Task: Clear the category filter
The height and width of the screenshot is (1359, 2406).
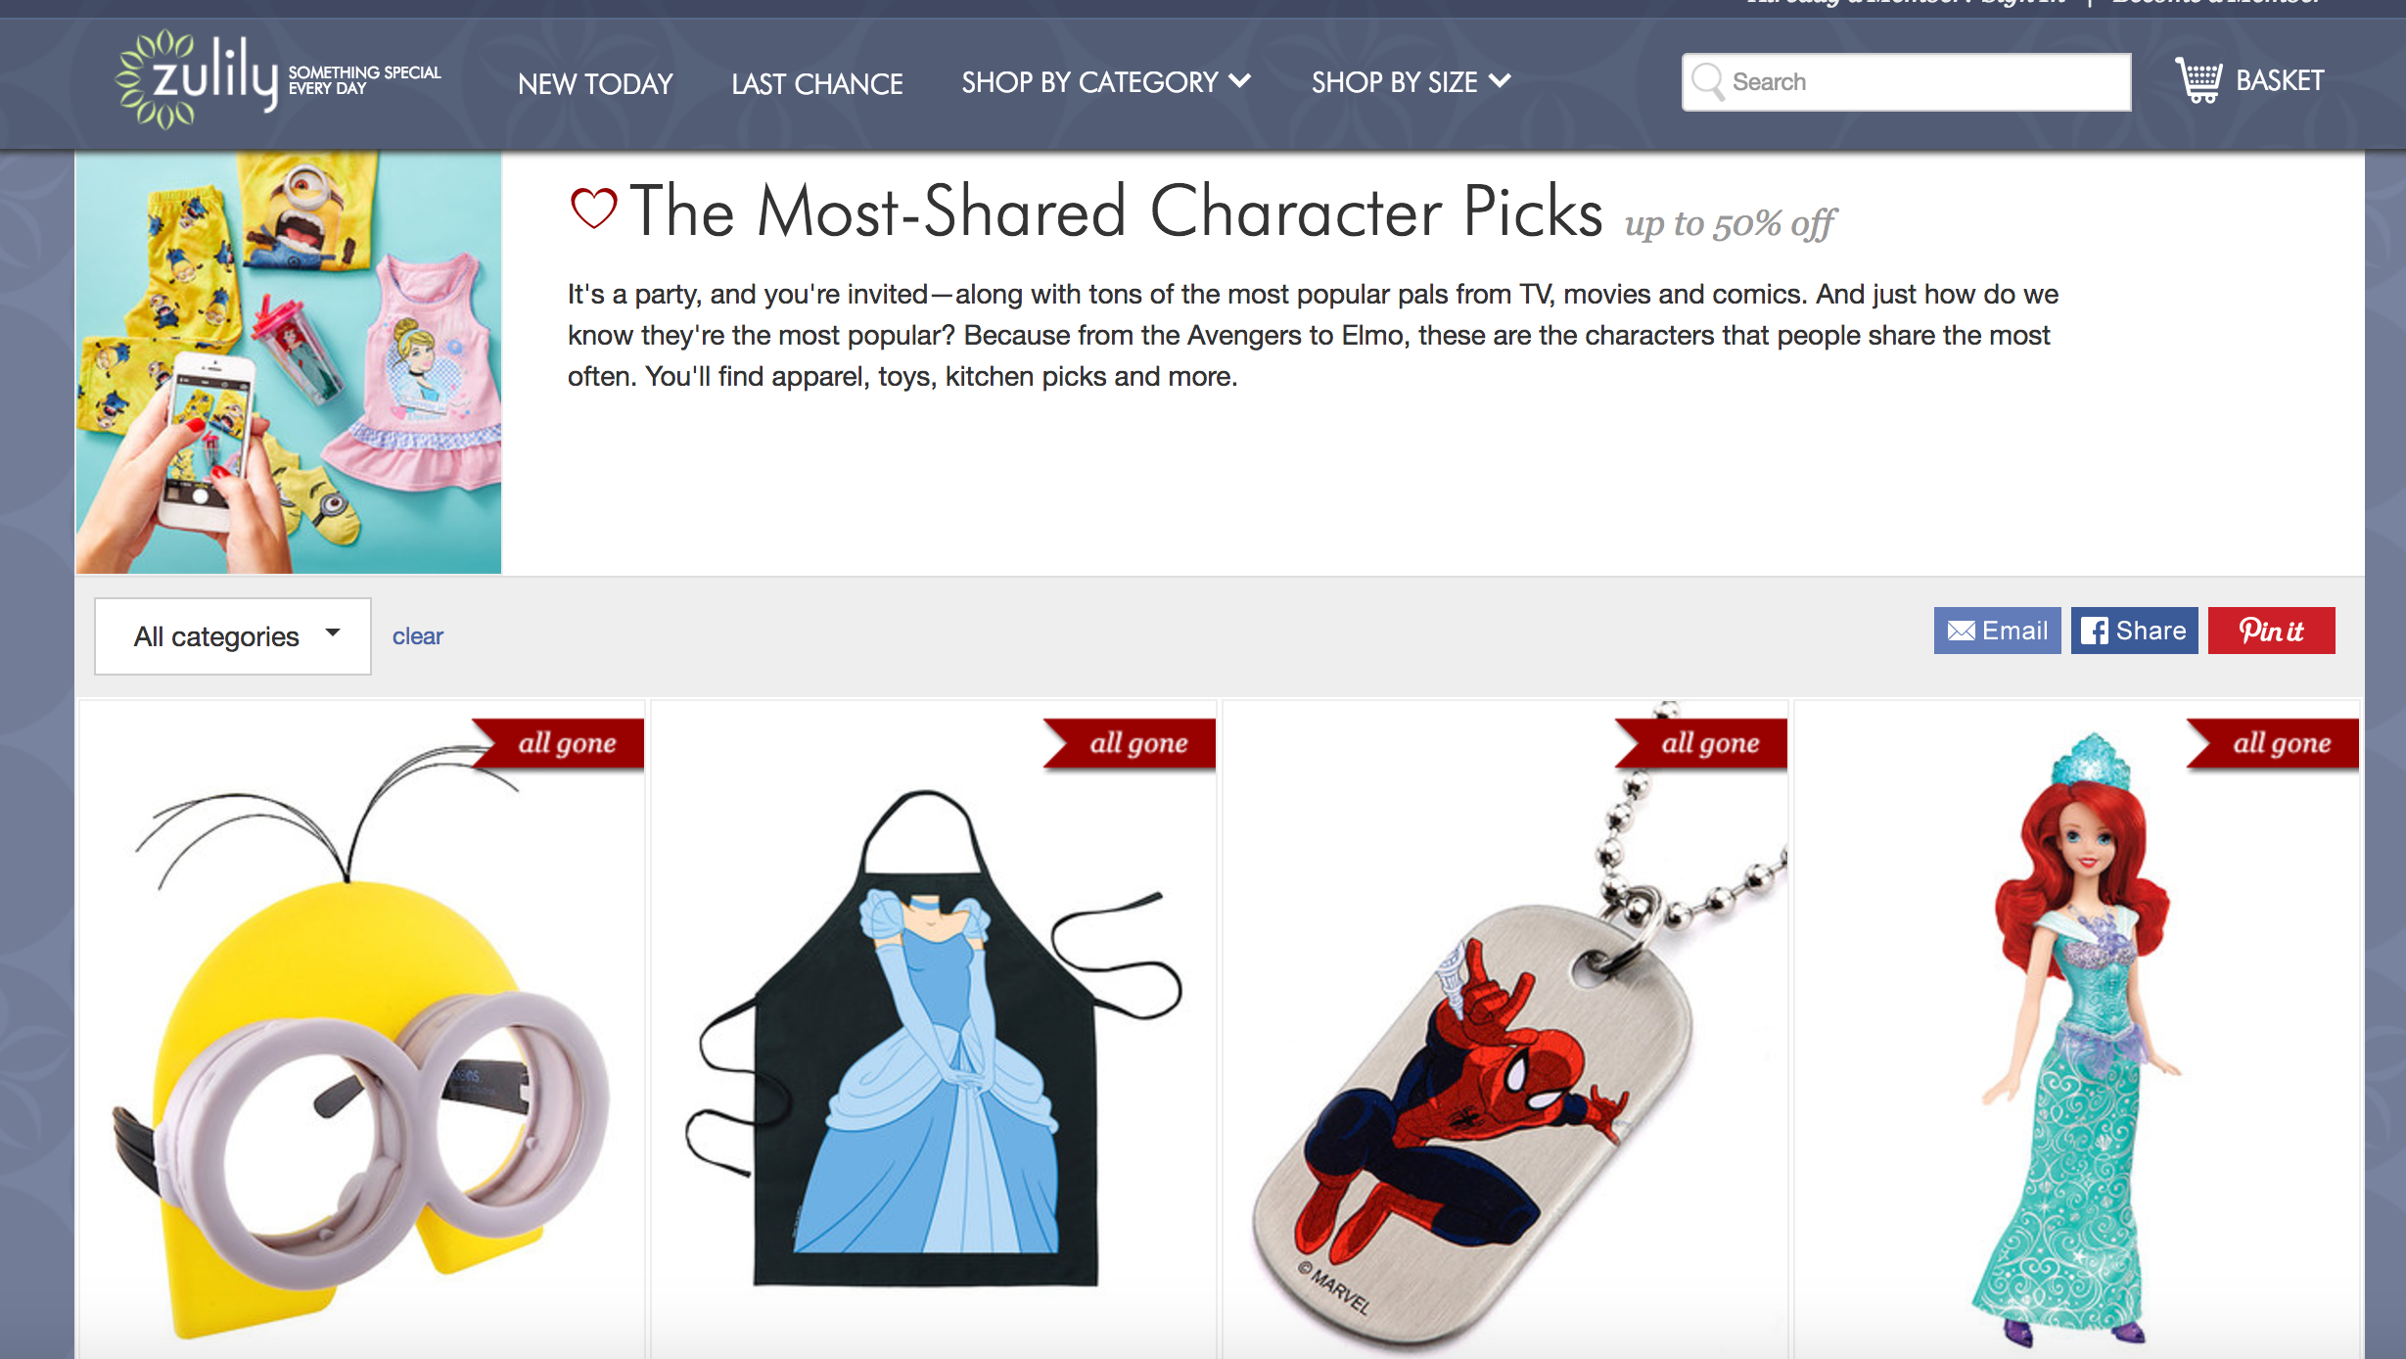Action: click(x=418, y=636)
